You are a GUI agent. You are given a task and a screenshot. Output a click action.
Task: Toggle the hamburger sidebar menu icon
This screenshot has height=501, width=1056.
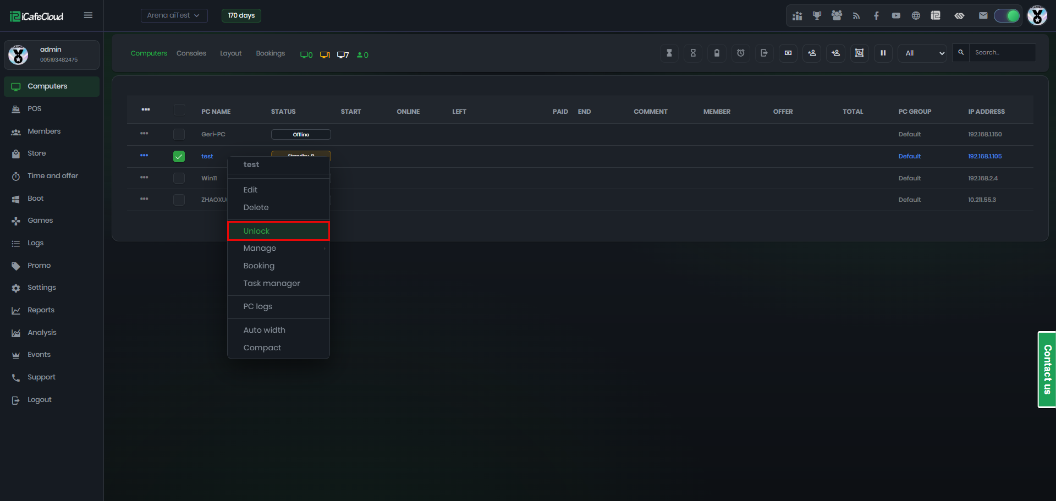[x=88, y=15]
